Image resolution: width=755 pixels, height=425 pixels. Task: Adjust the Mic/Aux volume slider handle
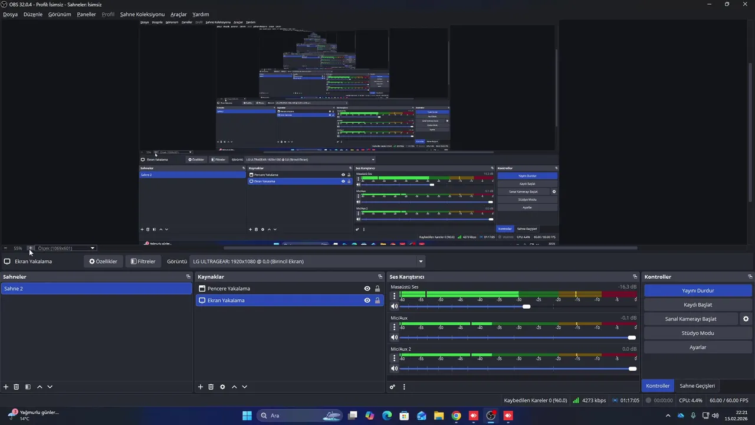[x=632, y=338]
